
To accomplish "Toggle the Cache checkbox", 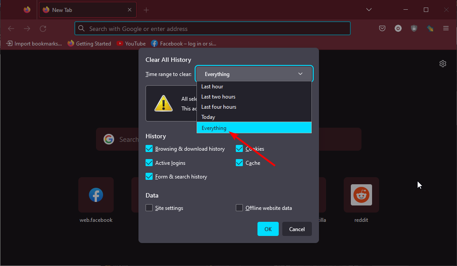I will (239, 163).
